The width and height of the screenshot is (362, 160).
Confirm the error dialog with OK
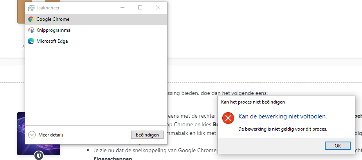337,145
